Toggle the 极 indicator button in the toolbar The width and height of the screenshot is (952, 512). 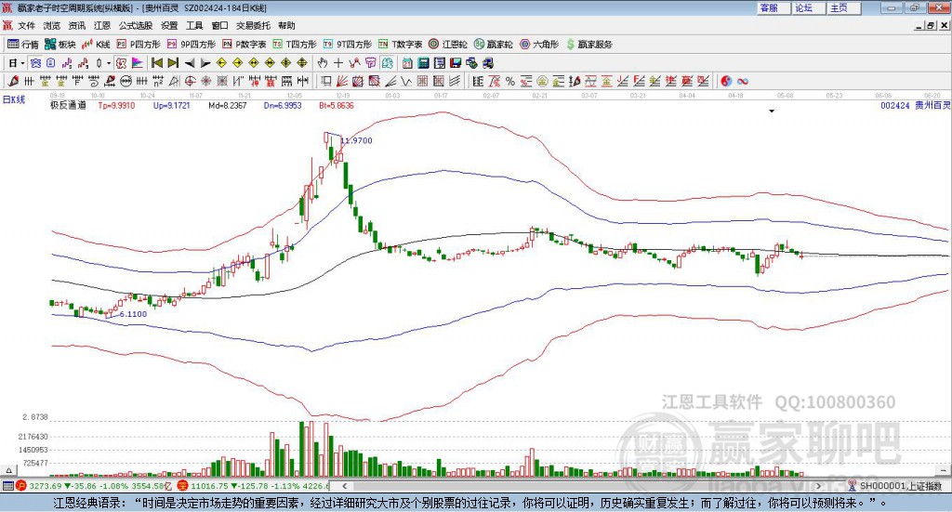(122, 63)
